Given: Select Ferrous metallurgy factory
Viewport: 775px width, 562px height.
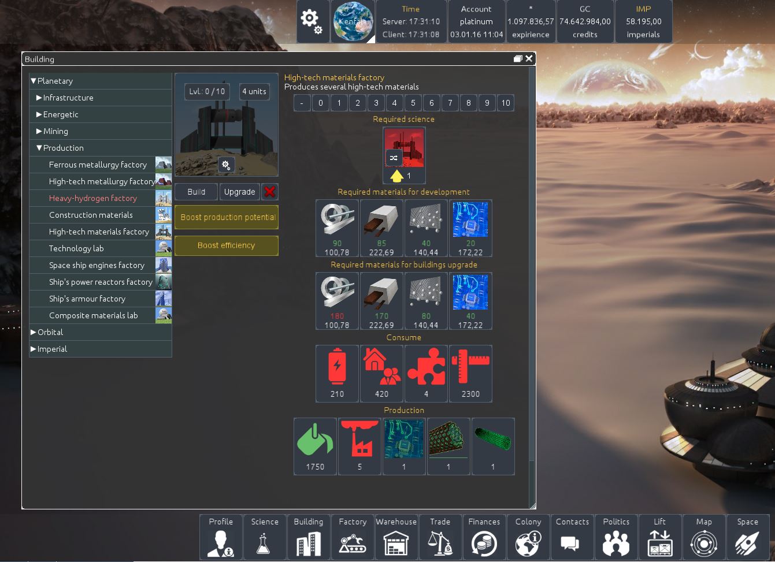Looking at the screenshot, I should [101, 165].
